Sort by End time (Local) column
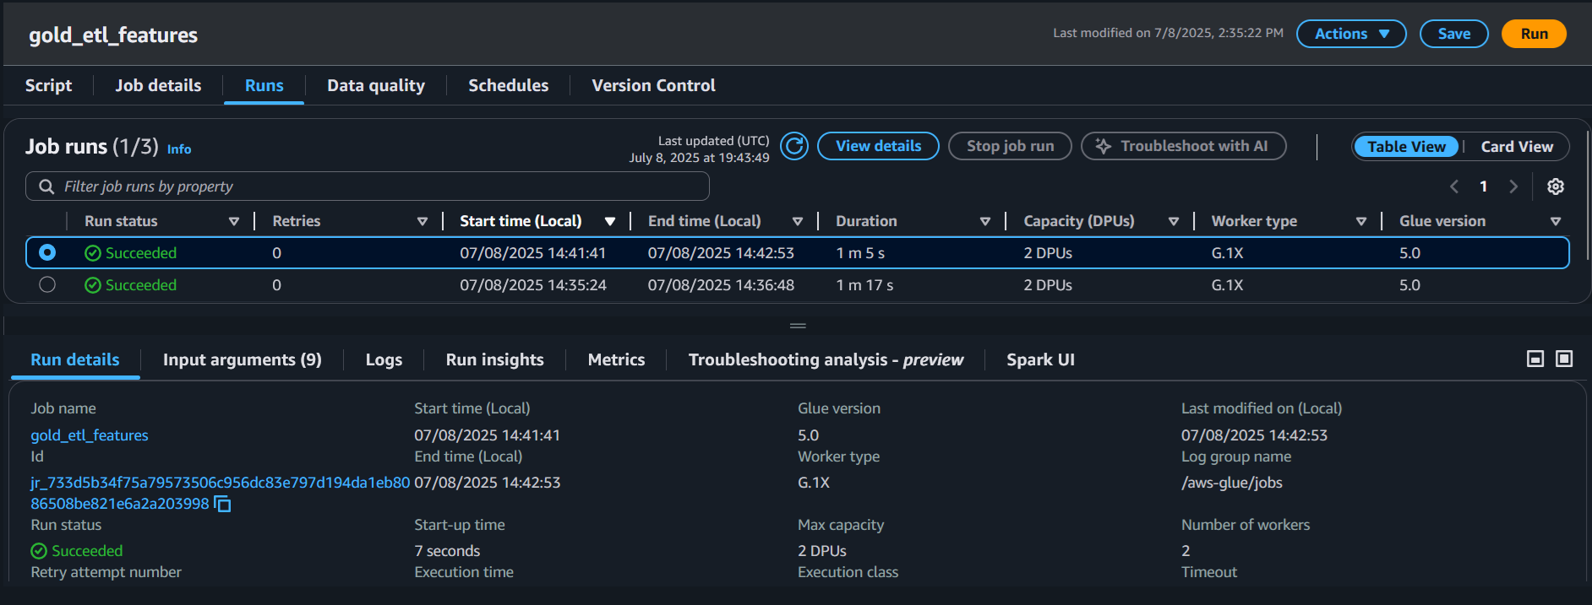The width and height of the screenshot is (1592, 605). pyautogui.click(x=798, y=221)
